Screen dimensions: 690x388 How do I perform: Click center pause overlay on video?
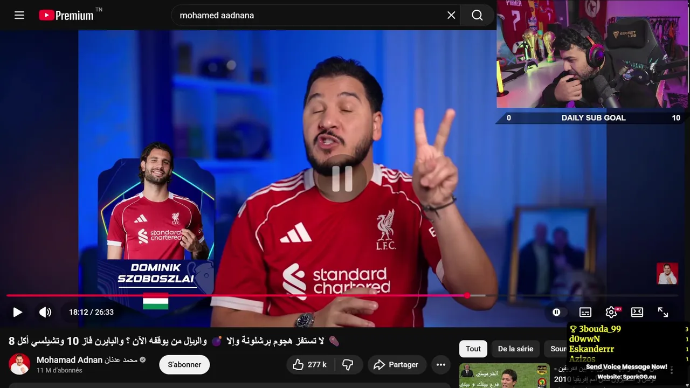point(342,178)
